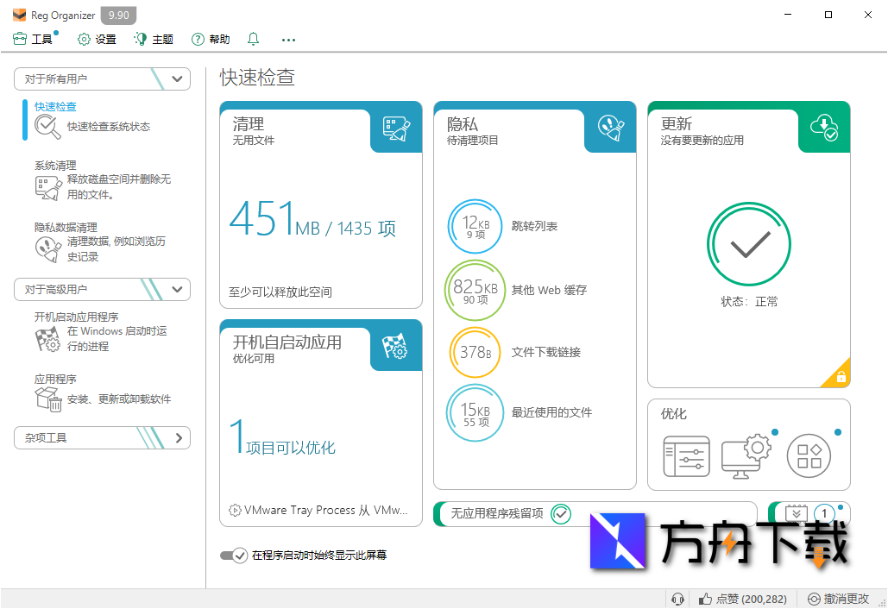The image size is (888, 609).
Task: Open the 工具 menu
Action: pyautogui.click(x=35, y=39)
